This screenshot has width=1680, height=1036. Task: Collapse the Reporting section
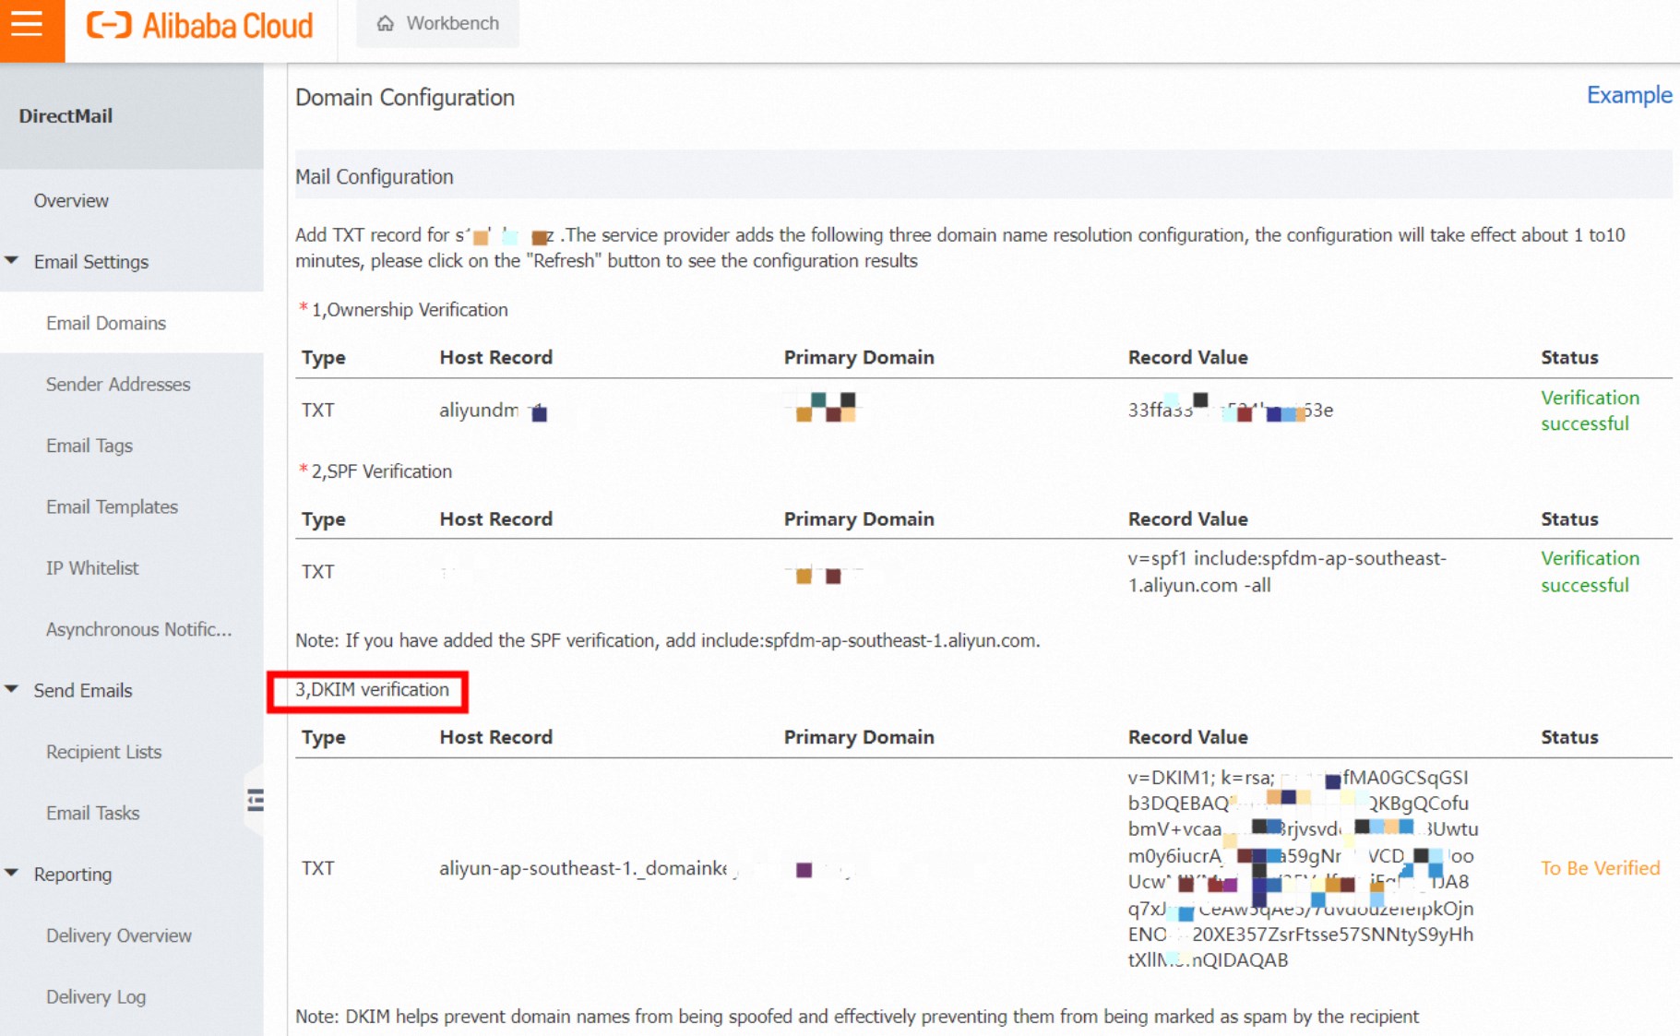[x=12, y=874]
